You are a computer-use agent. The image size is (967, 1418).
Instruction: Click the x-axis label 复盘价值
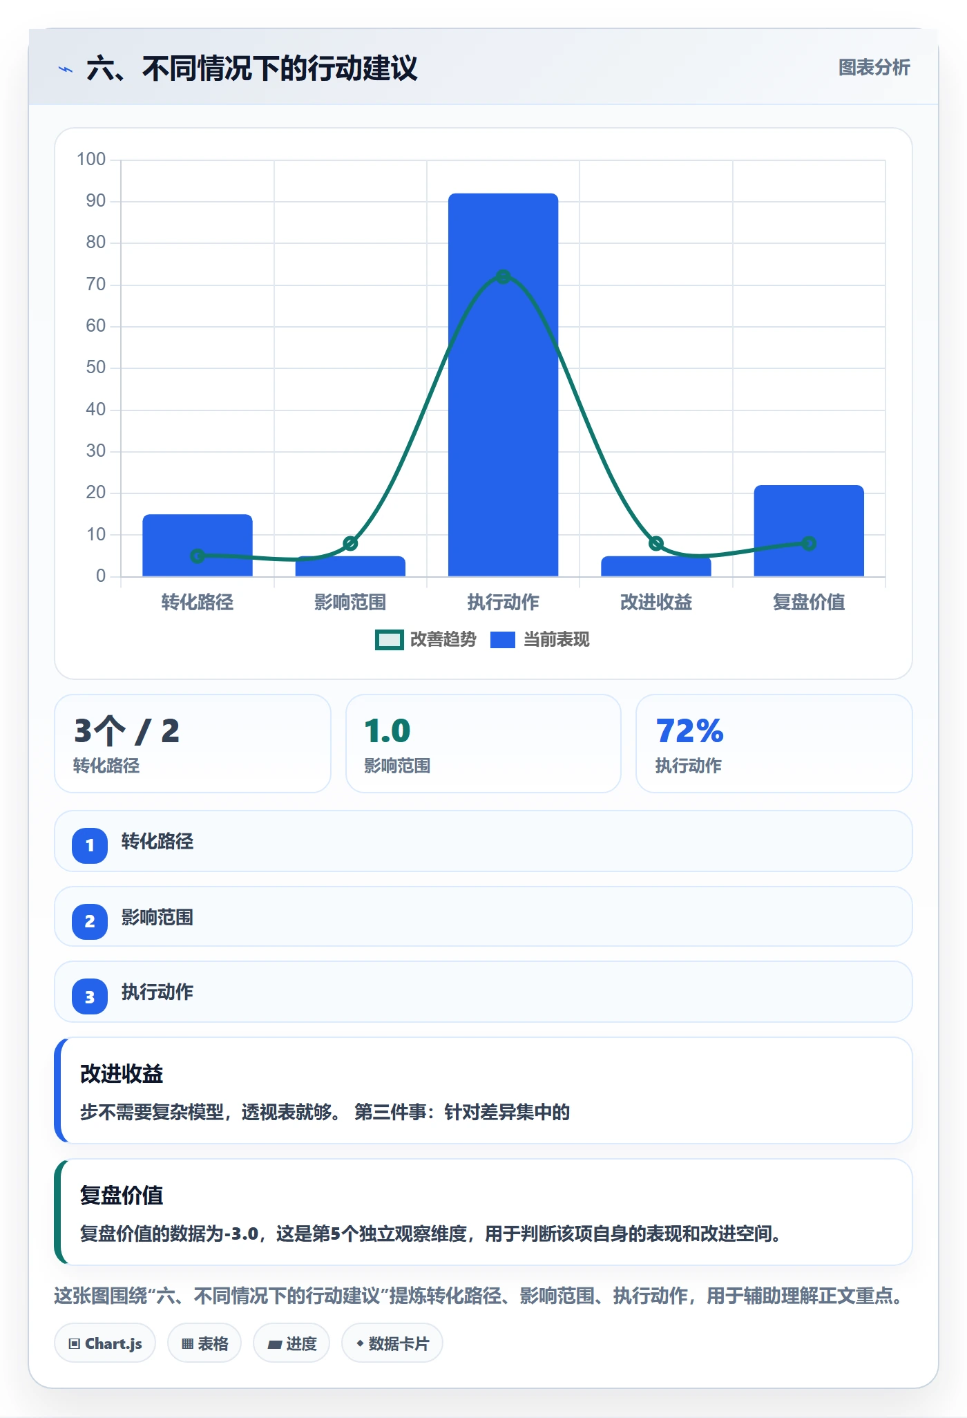click(809, 603)
